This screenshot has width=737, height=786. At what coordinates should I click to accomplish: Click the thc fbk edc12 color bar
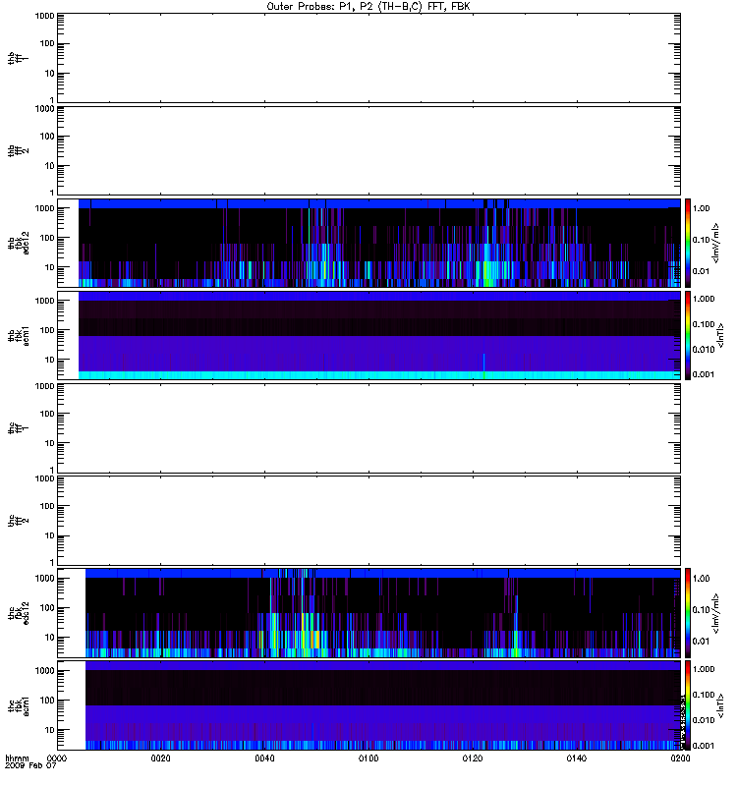click(688, 612)
